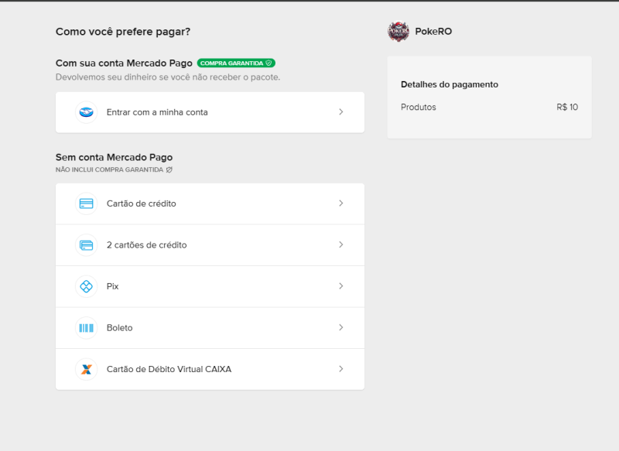
Task: Open Cartão de Débito Virtual CAIXA chevron
Action: (x=341, y=369)
